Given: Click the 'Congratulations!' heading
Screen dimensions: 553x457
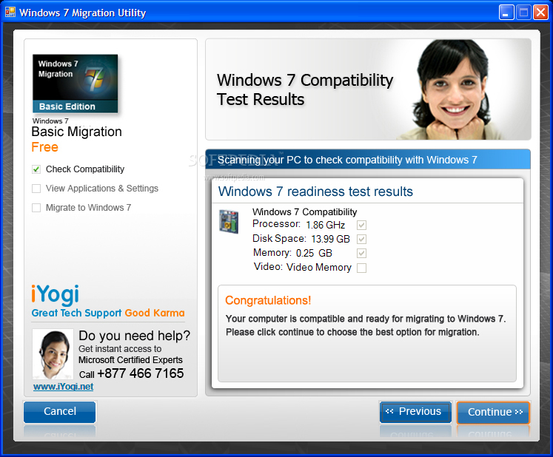Looking at the screenshot, I should (268, 300).
